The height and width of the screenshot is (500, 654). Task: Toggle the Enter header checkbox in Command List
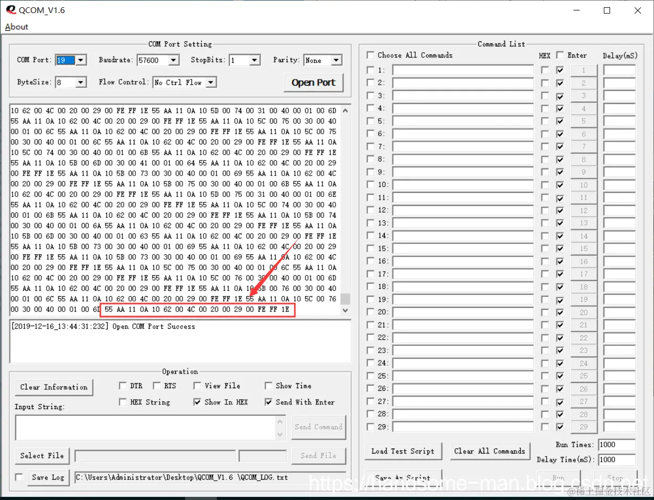tap(560, 55)
